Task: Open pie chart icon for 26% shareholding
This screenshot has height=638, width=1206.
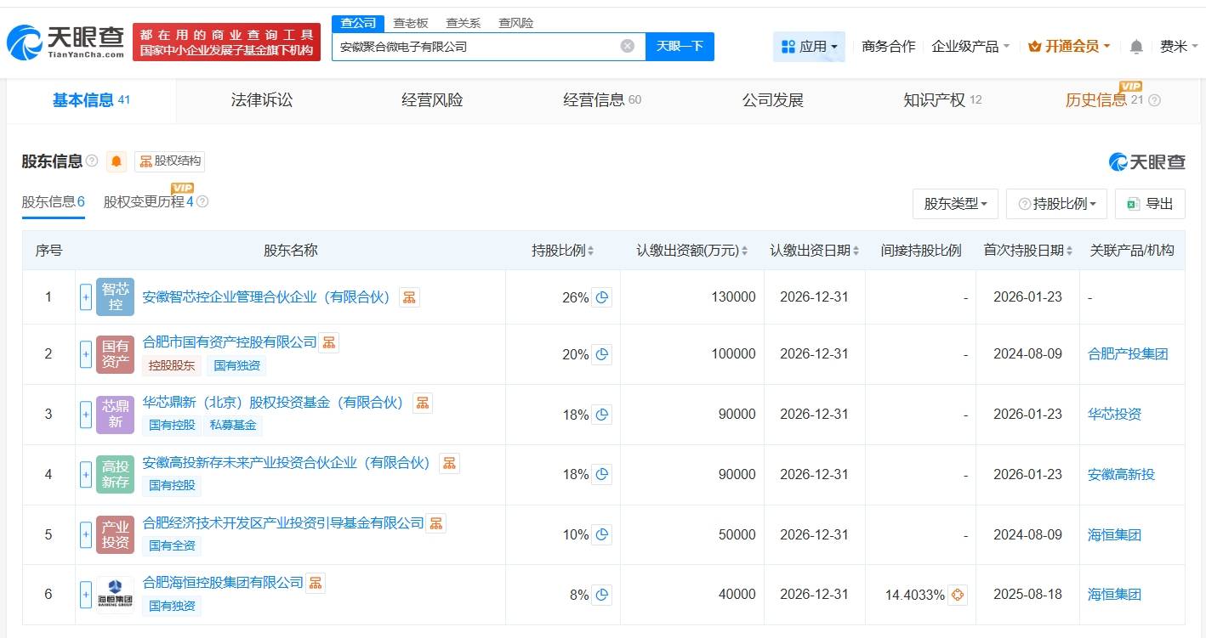Action: (x=601, y=297)
